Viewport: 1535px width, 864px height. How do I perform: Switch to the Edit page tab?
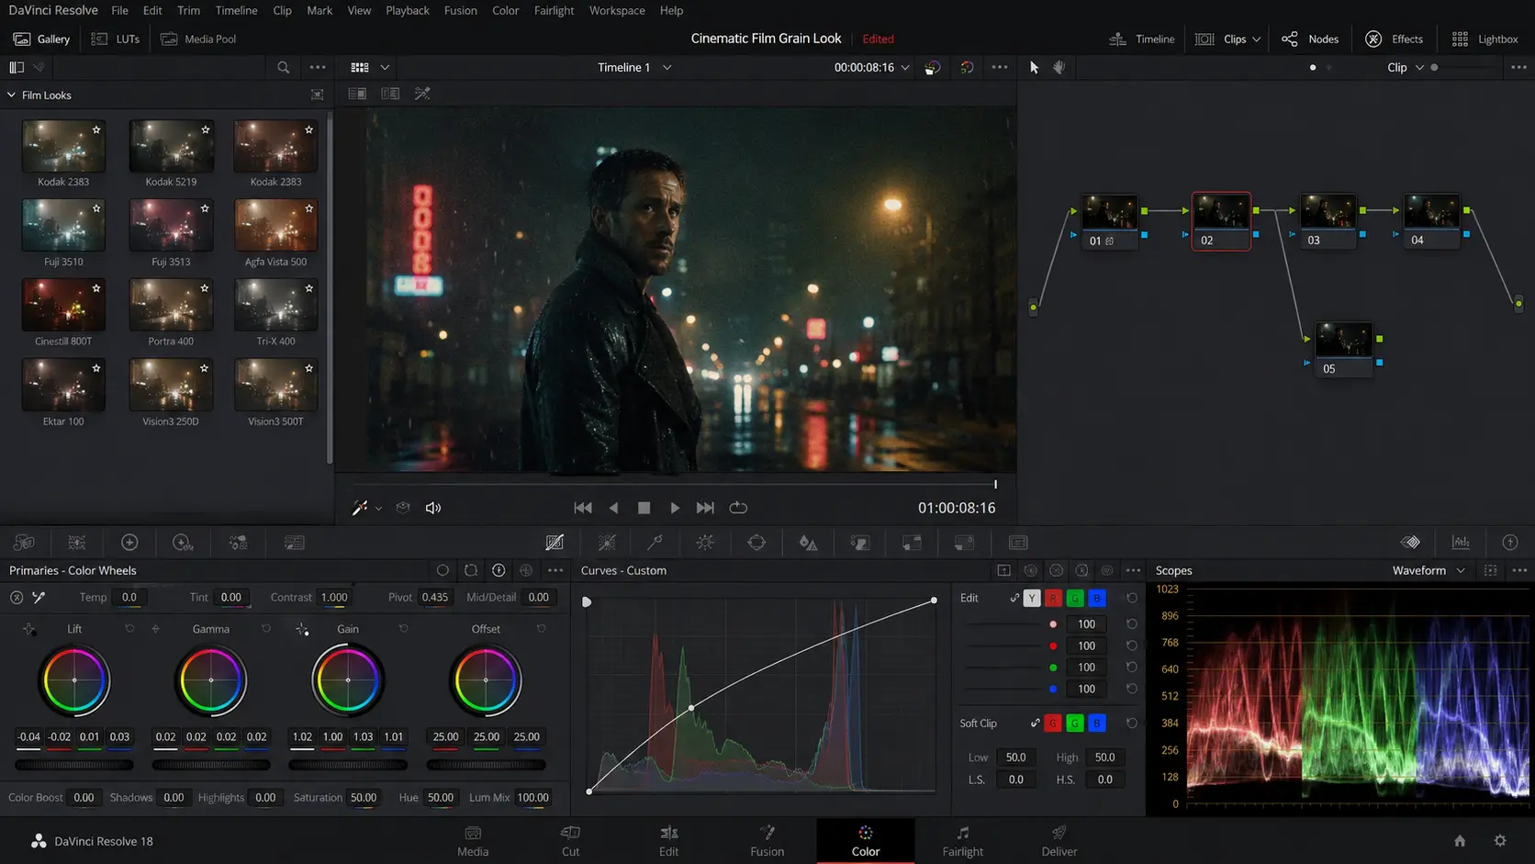click(668, 840)
